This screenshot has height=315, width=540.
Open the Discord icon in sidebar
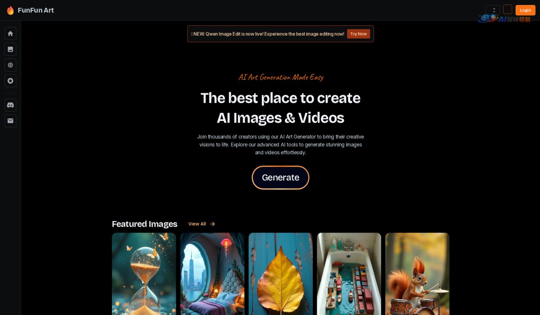(10, 105)
